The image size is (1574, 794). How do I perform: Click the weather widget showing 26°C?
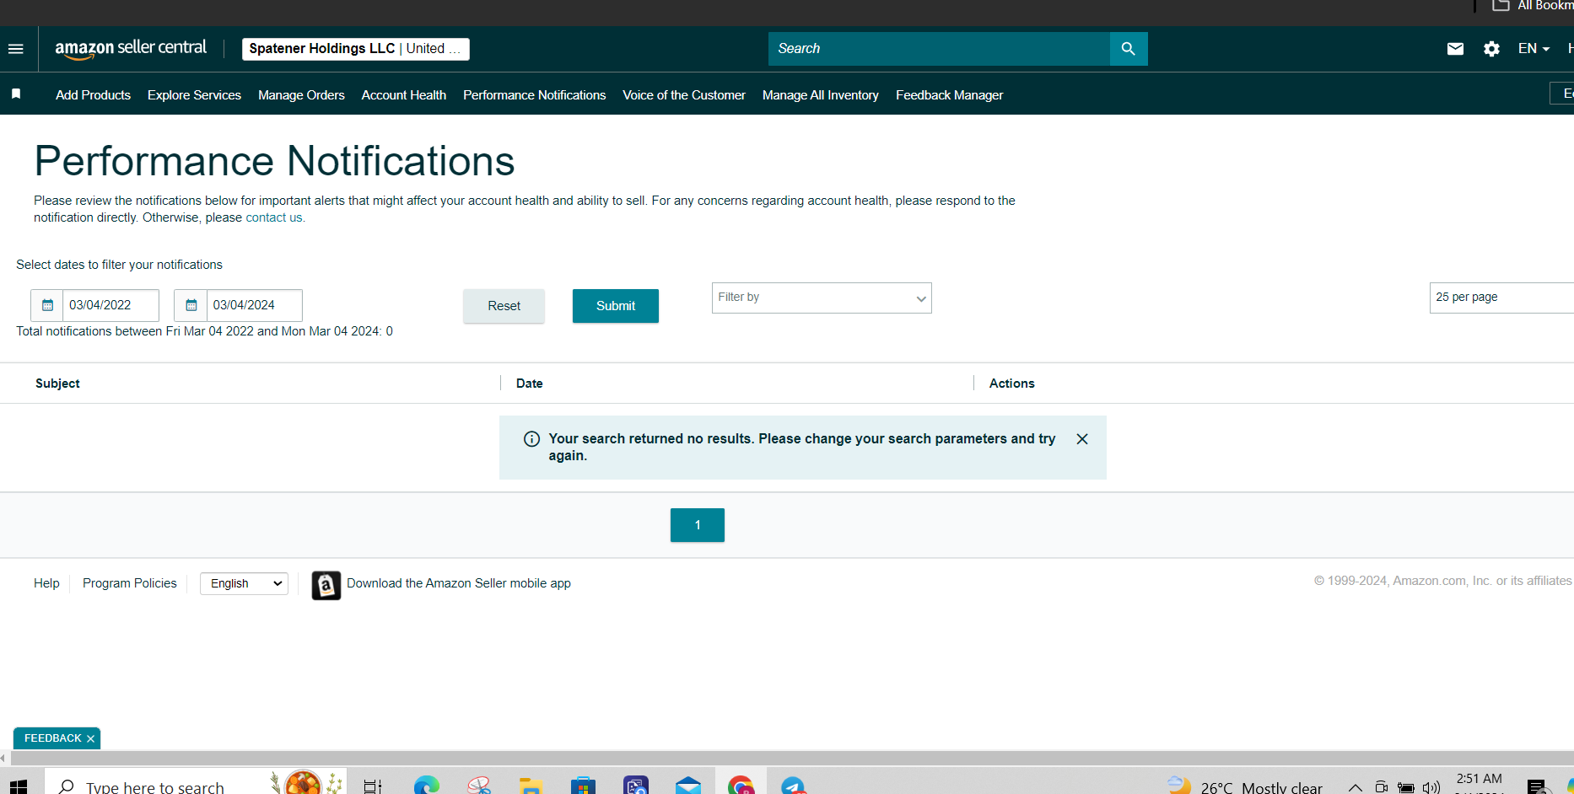pyautogui.click(x=1245, y=787)
